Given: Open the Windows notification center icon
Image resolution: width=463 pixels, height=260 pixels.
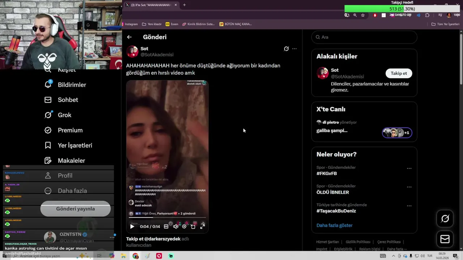Looking at the screenshot, I should coord(455,256).
